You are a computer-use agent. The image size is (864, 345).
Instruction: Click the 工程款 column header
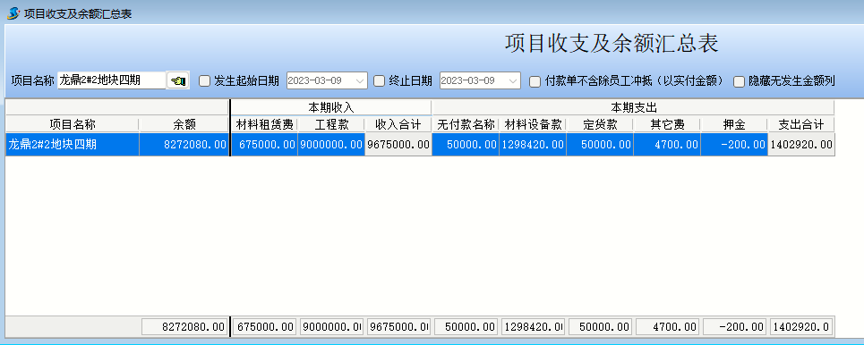331,125
